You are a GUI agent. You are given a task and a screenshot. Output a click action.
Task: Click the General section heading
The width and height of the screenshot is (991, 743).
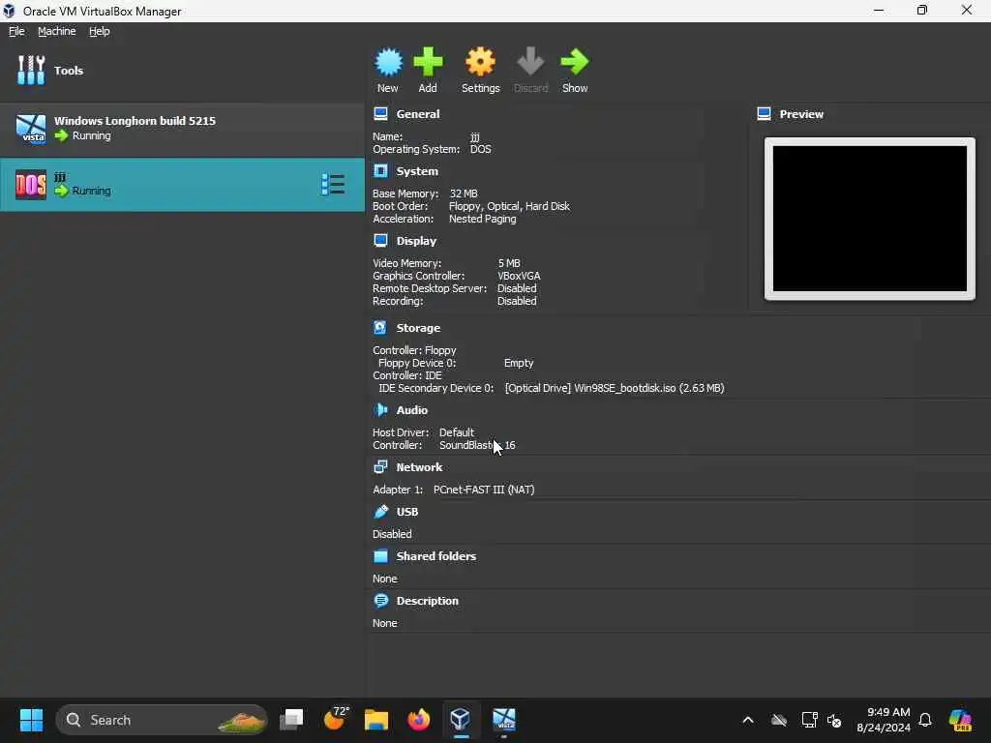click(x=418, y=114)
